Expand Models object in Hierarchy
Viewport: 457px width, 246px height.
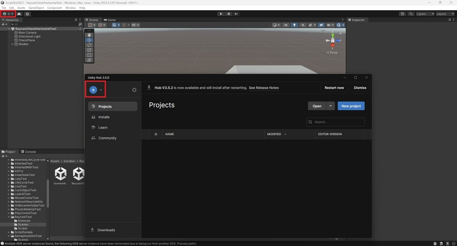(13, 44)
